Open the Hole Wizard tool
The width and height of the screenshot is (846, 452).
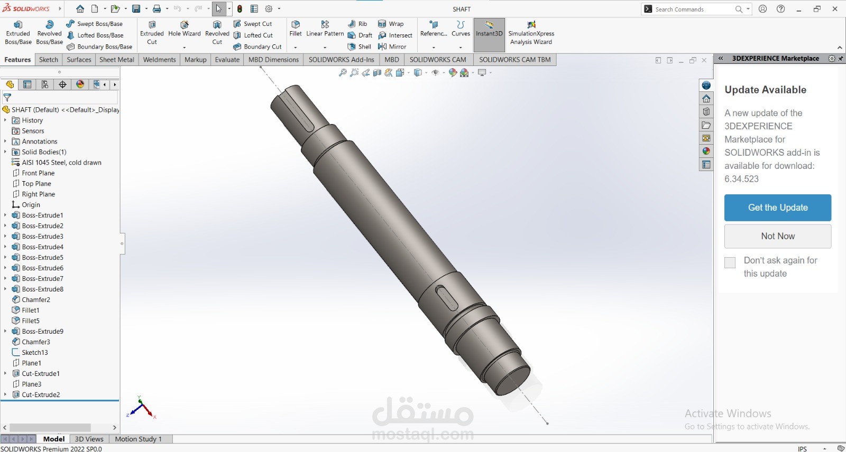(185, 29)
